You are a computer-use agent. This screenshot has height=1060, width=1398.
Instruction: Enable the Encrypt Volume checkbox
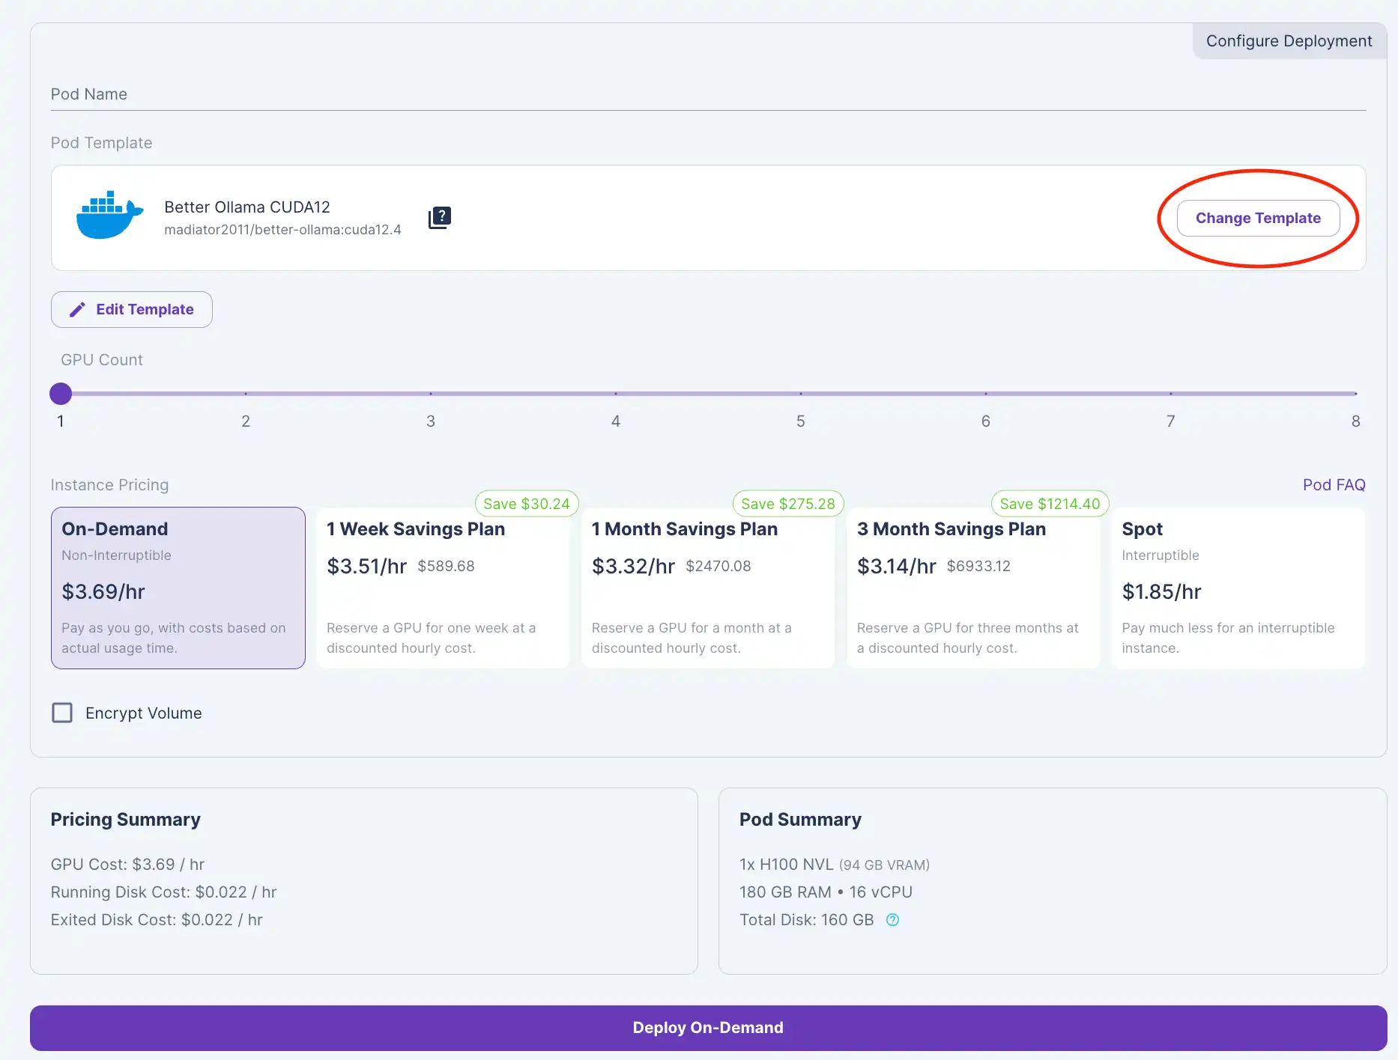coord(62,713)
